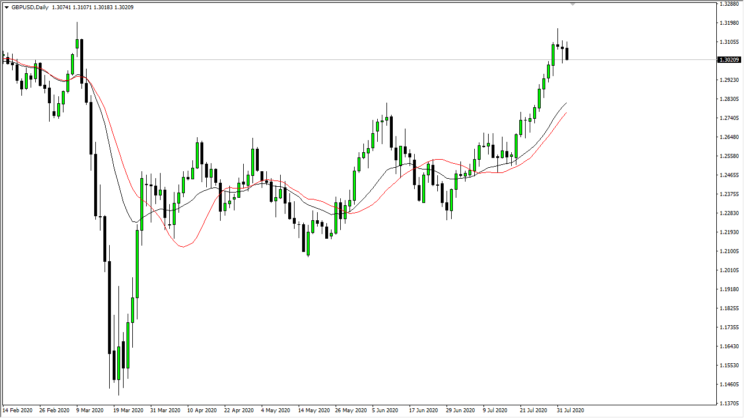744x418 pixels.
Task: Select the high price value 1.31071
Action: pyautogui.click(x=81, y=7)
